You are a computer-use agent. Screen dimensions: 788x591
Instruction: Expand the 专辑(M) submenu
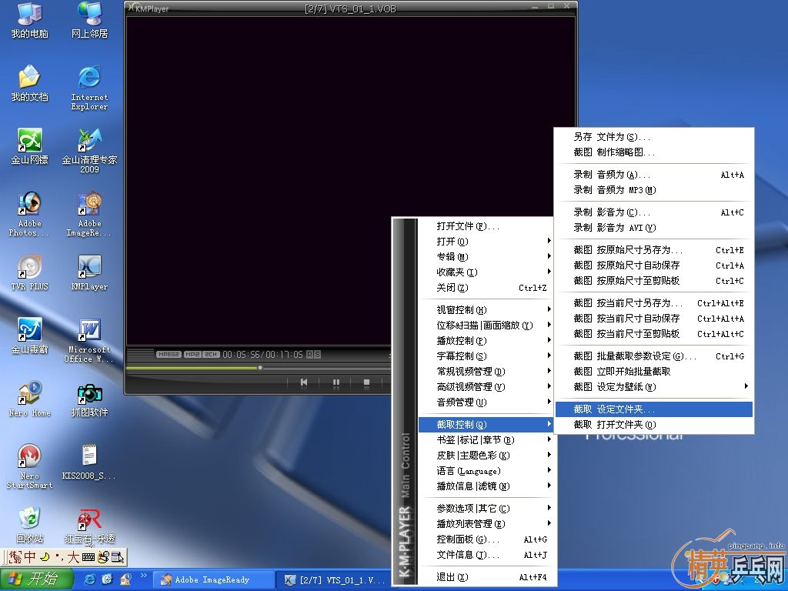486,257
